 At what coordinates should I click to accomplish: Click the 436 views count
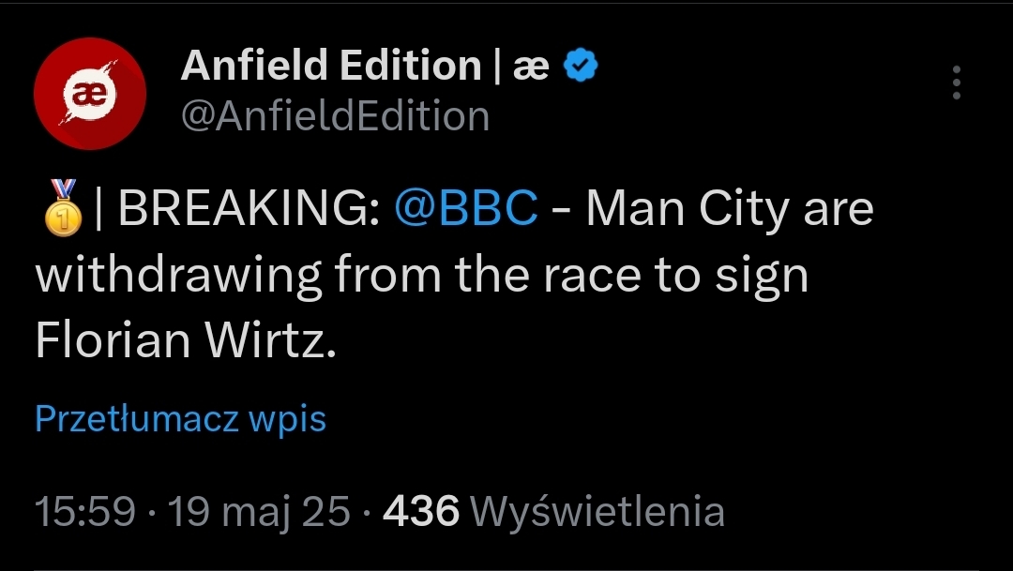[422, 512]
